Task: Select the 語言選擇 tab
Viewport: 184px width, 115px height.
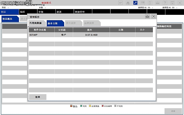Action: tap(74, 23)
